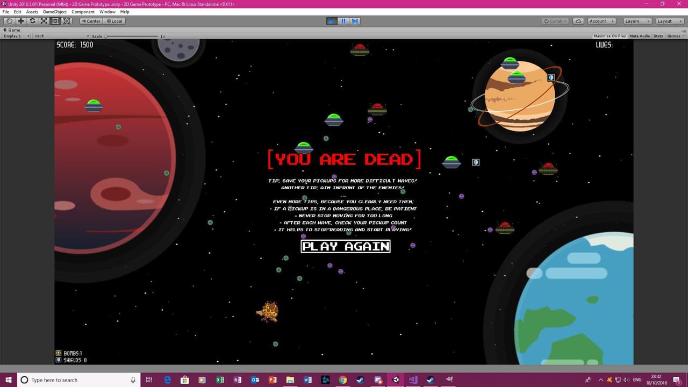Open the Layers dropdown
The height and width of the screenshot is (387, 688).
[x=637, y=21]
